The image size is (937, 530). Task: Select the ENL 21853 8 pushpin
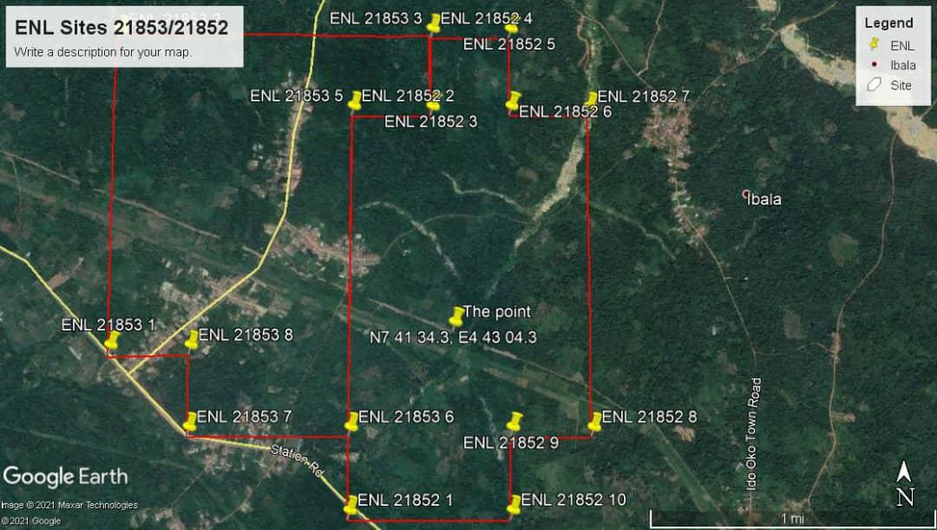193,340
